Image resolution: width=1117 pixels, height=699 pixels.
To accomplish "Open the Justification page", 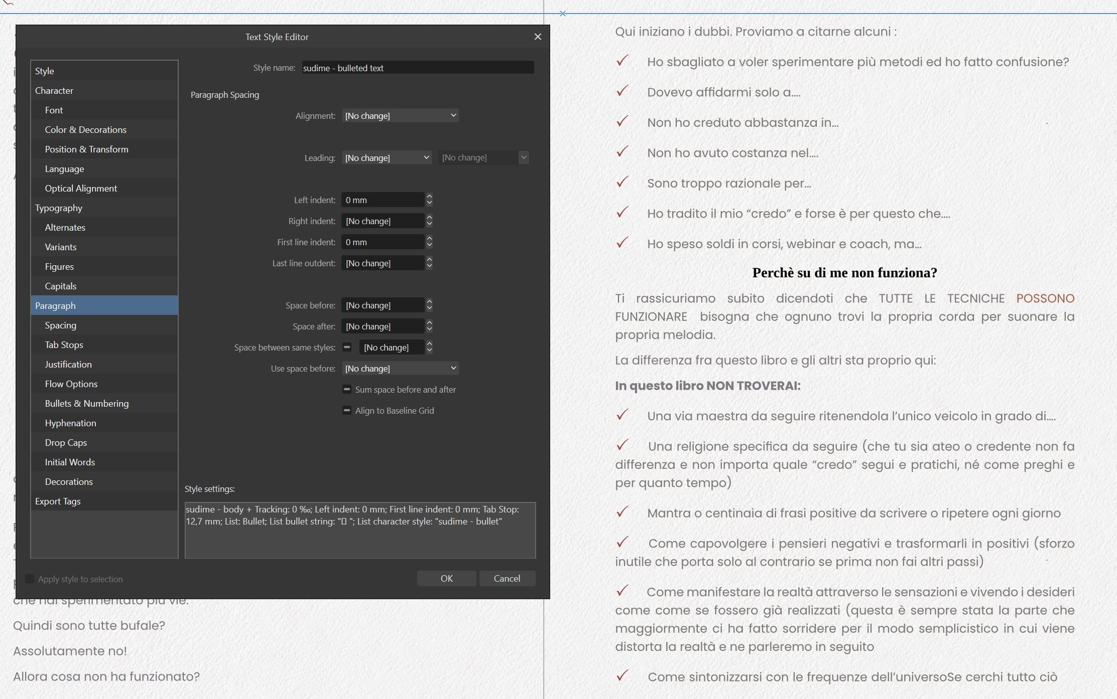I will (104, 364).
